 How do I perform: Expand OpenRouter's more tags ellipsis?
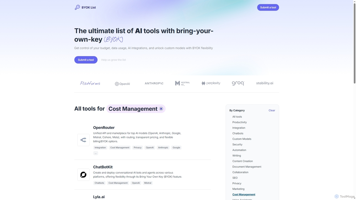(x=96, y=153)
